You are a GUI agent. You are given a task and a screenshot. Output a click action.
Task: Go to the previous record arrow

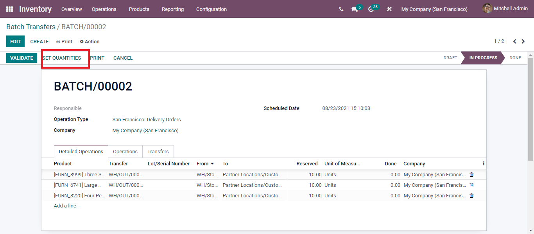click(x=514, y=41)
